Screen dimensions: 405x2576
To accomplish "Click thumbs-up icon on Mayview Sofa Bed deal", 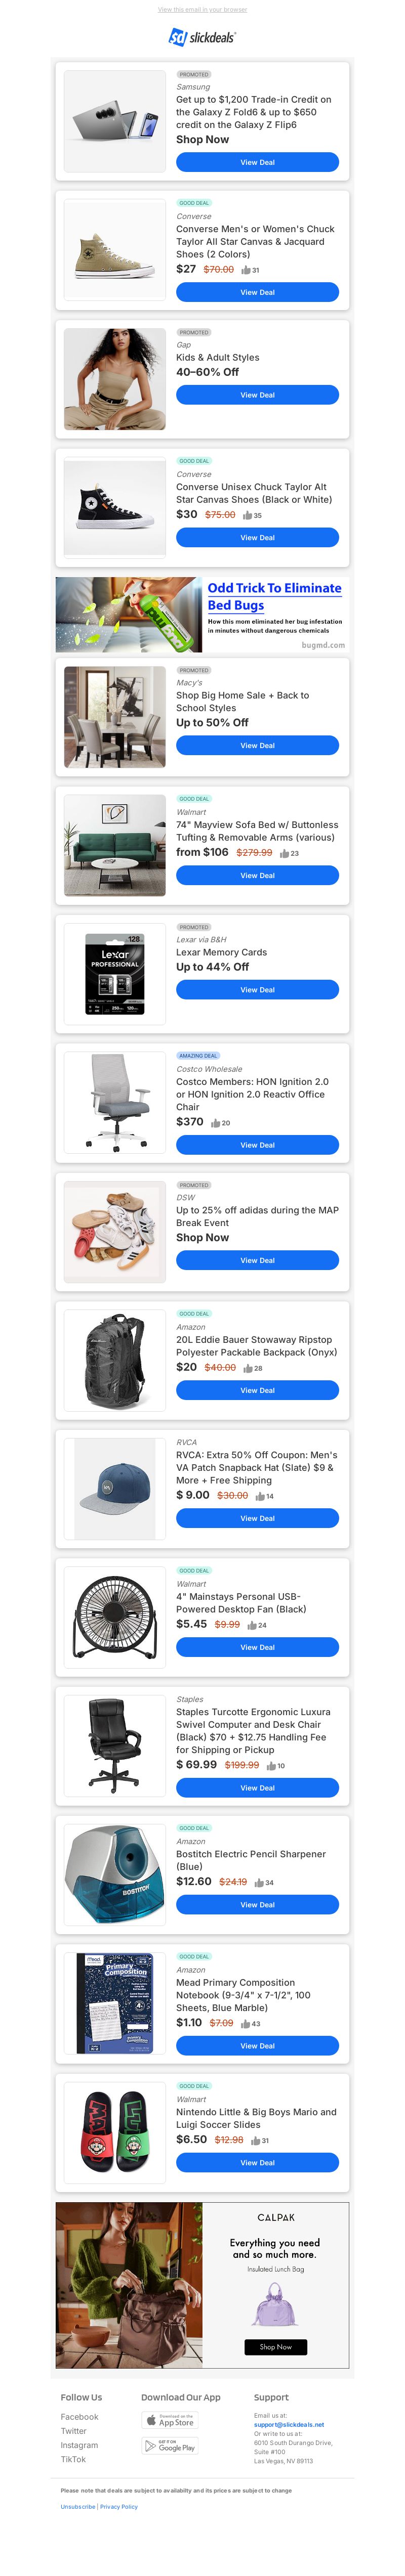I will click(x=284, y=854).
